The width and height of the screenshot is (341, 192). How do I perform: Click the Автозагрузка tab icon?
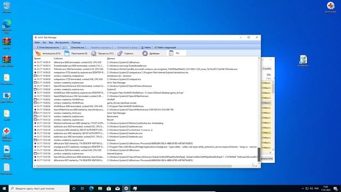pyautogui.click(x=38, y=53)
